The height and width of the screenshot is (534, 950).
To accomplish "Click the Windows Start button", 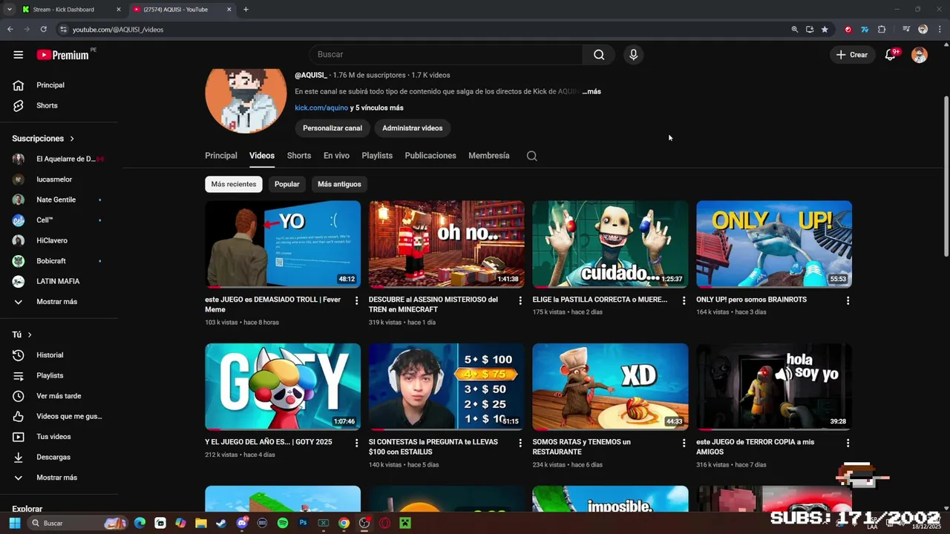I will click(14, 523).
